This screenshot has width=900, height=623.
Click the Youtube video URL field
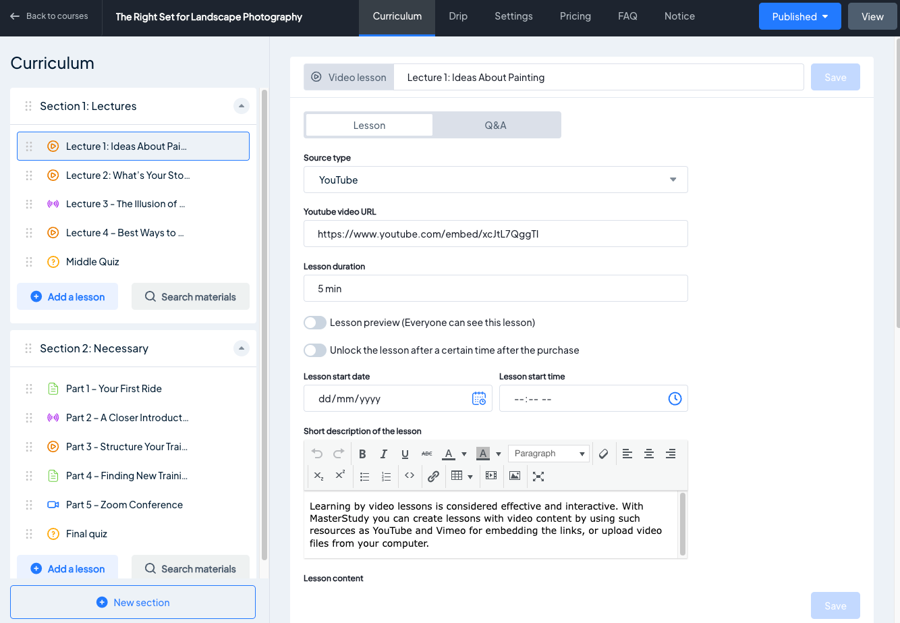496,234
